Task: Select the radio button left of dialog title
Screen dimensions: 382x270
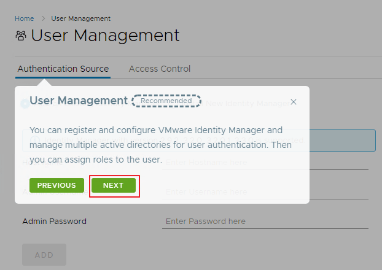Action: [x=25, y=103]
